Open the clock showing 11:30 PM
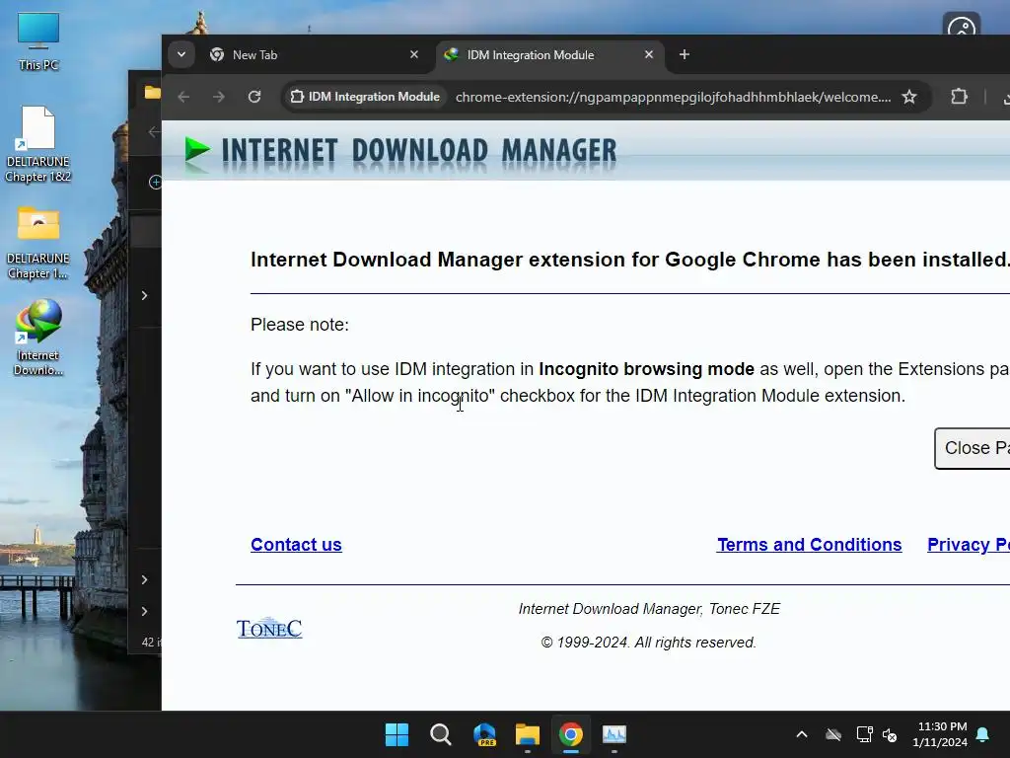This screenshot has width=1010, height=758. click(940, 734)
